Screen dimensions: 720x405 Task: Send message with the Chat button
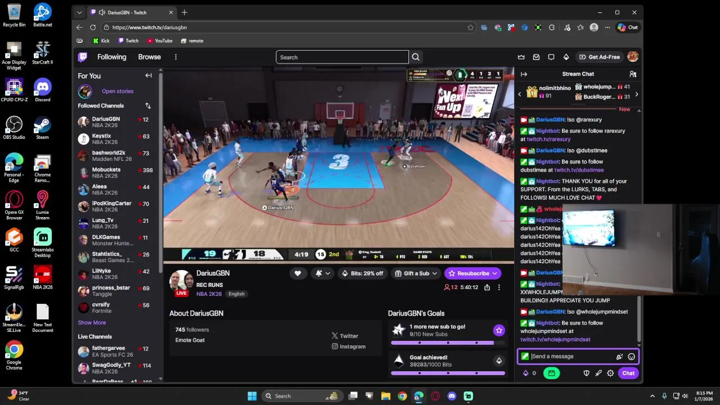coord(628,373)
